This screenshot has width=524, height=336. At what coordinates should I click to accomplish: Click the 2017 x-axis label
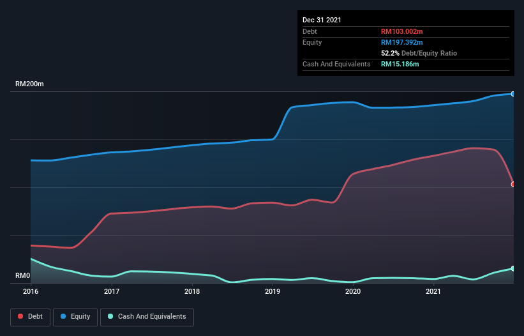coord(112,291)
